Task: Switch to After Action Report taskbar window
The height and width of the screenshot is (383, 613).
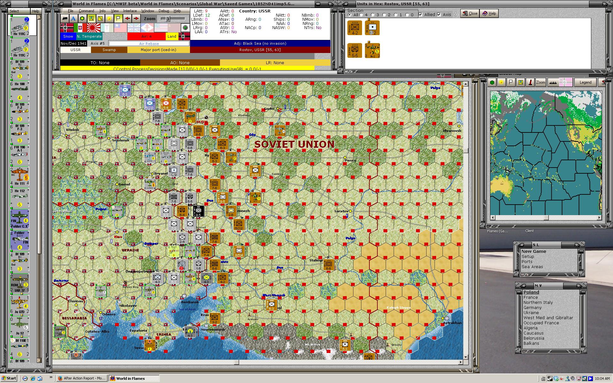Action: click(82, 379)
